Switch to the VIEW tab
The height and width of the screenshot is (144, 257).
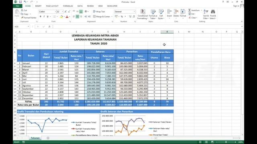(x=100, y=6)
